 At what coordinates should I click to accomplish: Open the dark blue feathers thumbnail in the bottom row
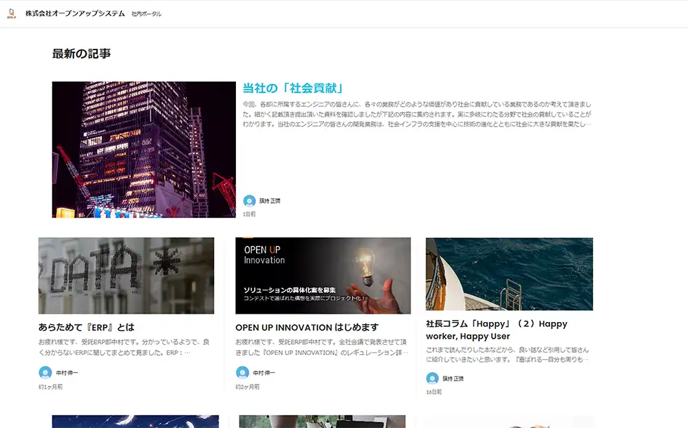[x=136, y=421]
